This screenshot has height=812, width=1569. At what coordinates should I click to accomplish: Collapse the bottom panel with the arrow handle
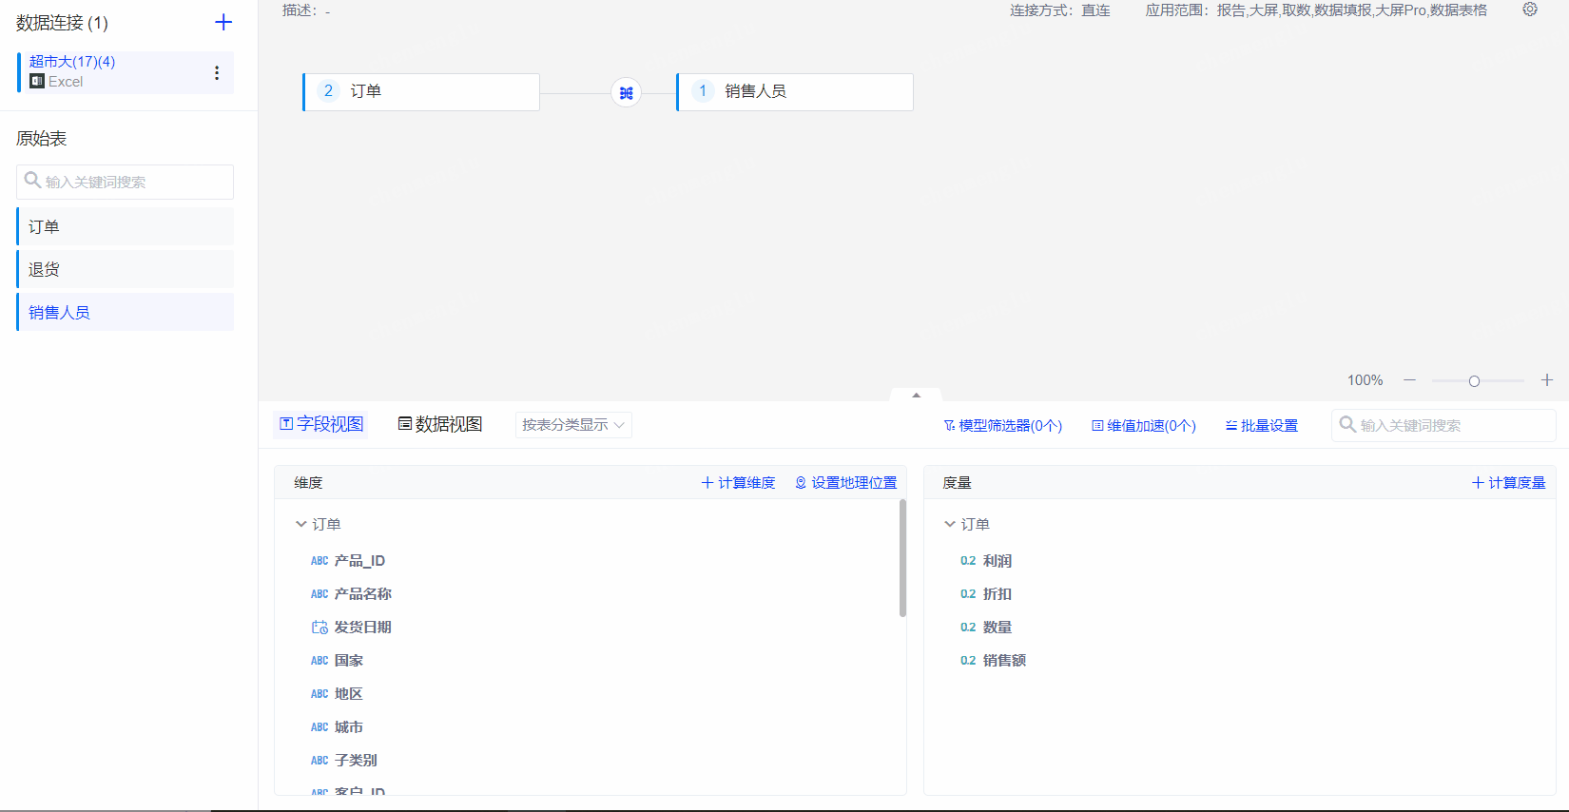(916, 395)
